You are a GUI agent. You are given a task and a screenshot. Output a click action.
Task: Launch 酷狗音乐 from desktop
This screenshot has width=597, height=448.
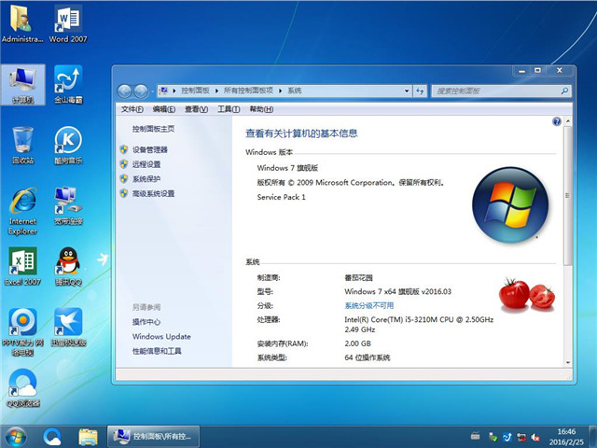(x=68, y=146)
